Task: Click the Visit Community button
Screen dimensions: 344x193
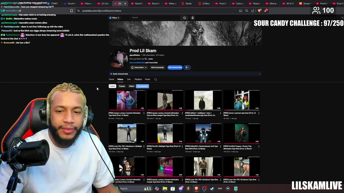Action: coord(157,68)
